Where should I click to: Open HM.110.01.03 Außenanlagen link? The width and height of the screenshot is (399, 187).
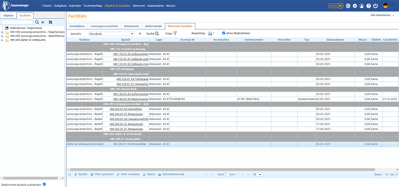pyautogui.click(x=131, y=54)
